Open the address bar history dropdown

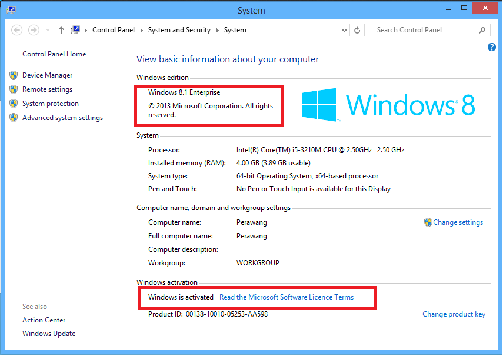[x=344, y=31]
